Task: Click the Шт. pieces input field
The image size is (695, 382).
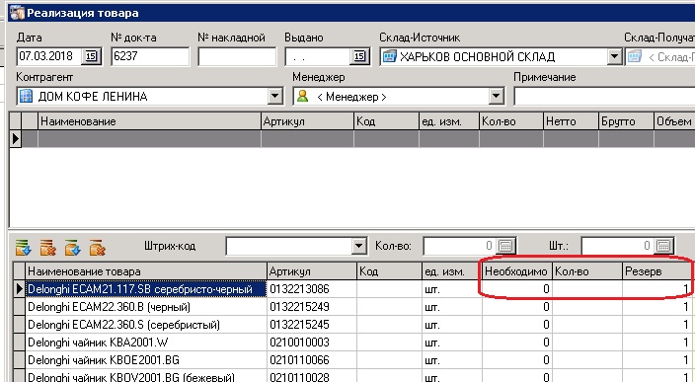Action: point(618,246)
